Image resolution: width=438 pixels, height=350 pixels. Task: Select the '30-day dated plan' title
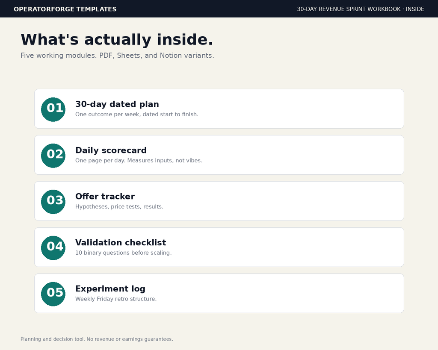[117, 104]
